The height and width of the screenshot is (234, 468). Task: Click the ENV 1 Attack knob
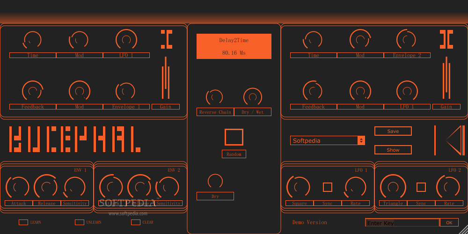17,187
